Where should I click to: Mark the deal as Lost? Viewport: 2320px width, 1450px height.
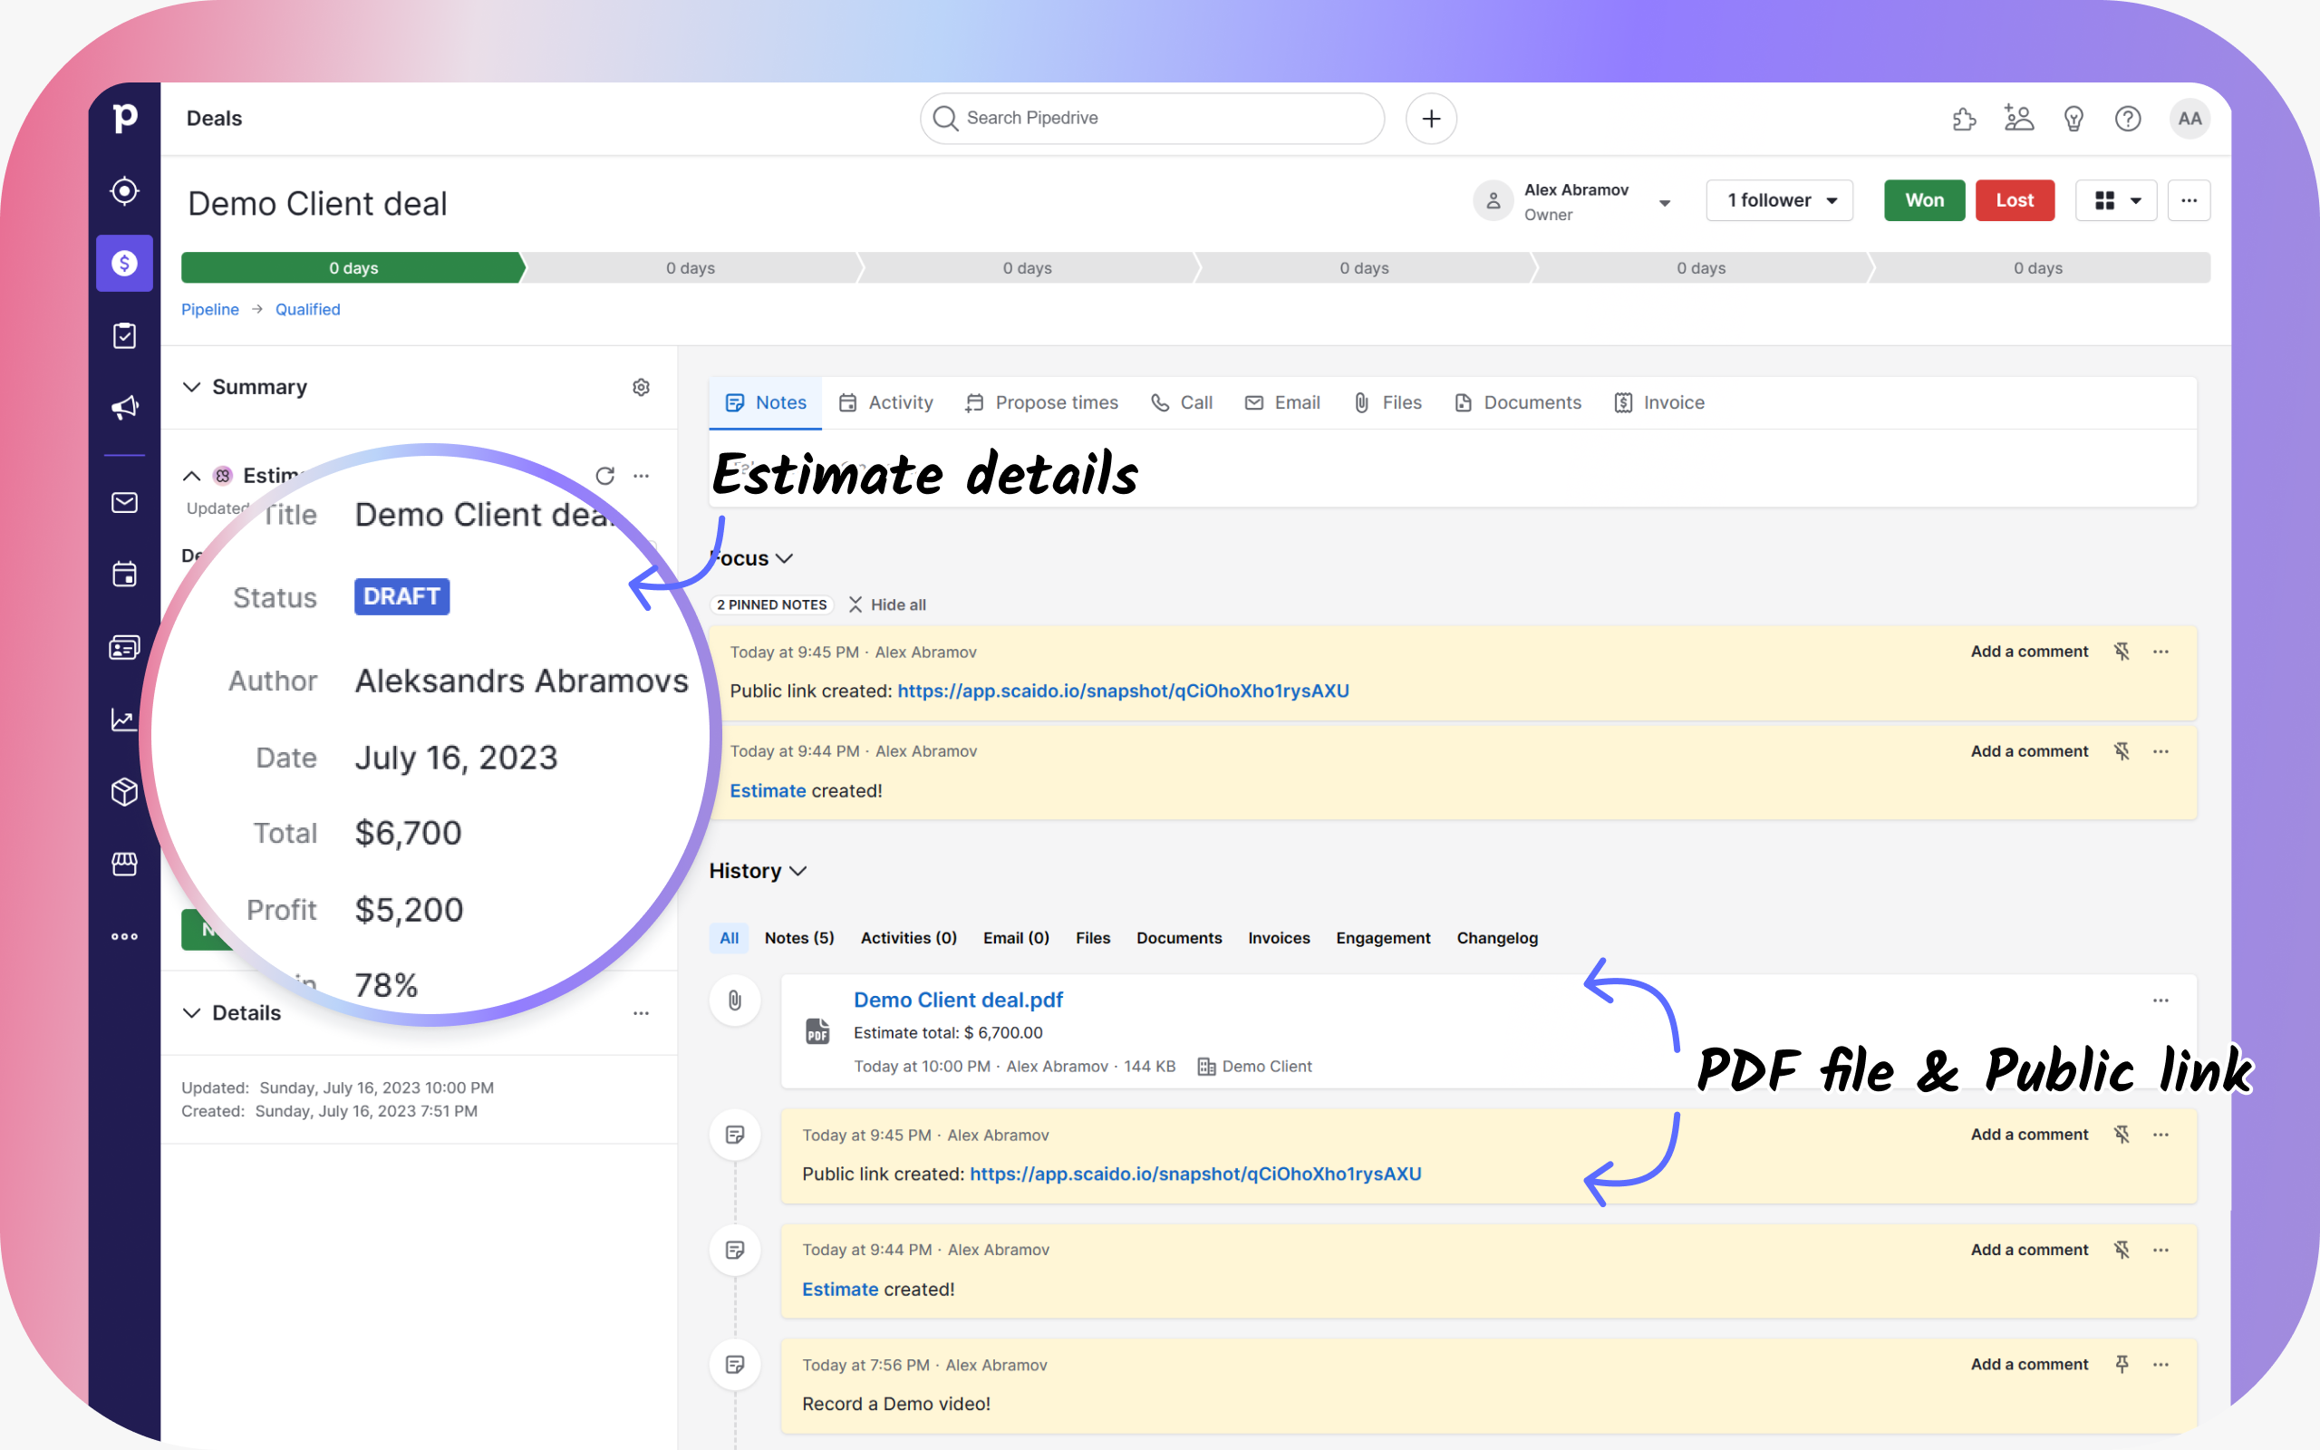point(2015,200)
